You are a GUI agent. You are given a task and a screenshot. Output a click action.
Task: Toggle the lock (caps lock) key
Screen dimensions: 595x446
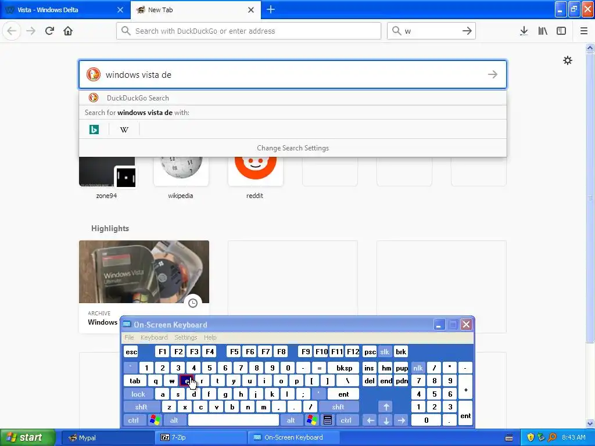coord(138,394)
